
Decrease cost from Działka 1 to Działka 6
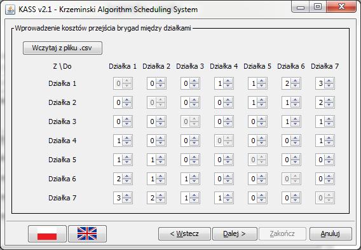tap(295, 86)
